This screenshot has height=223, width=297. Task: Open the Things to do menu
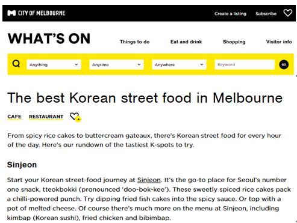[135, 42]
